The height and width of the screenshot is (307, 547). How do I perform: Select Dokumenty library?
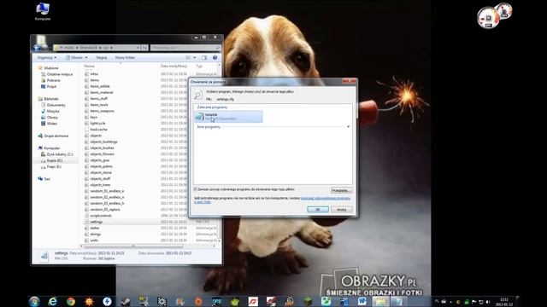(x=56, y=105)
